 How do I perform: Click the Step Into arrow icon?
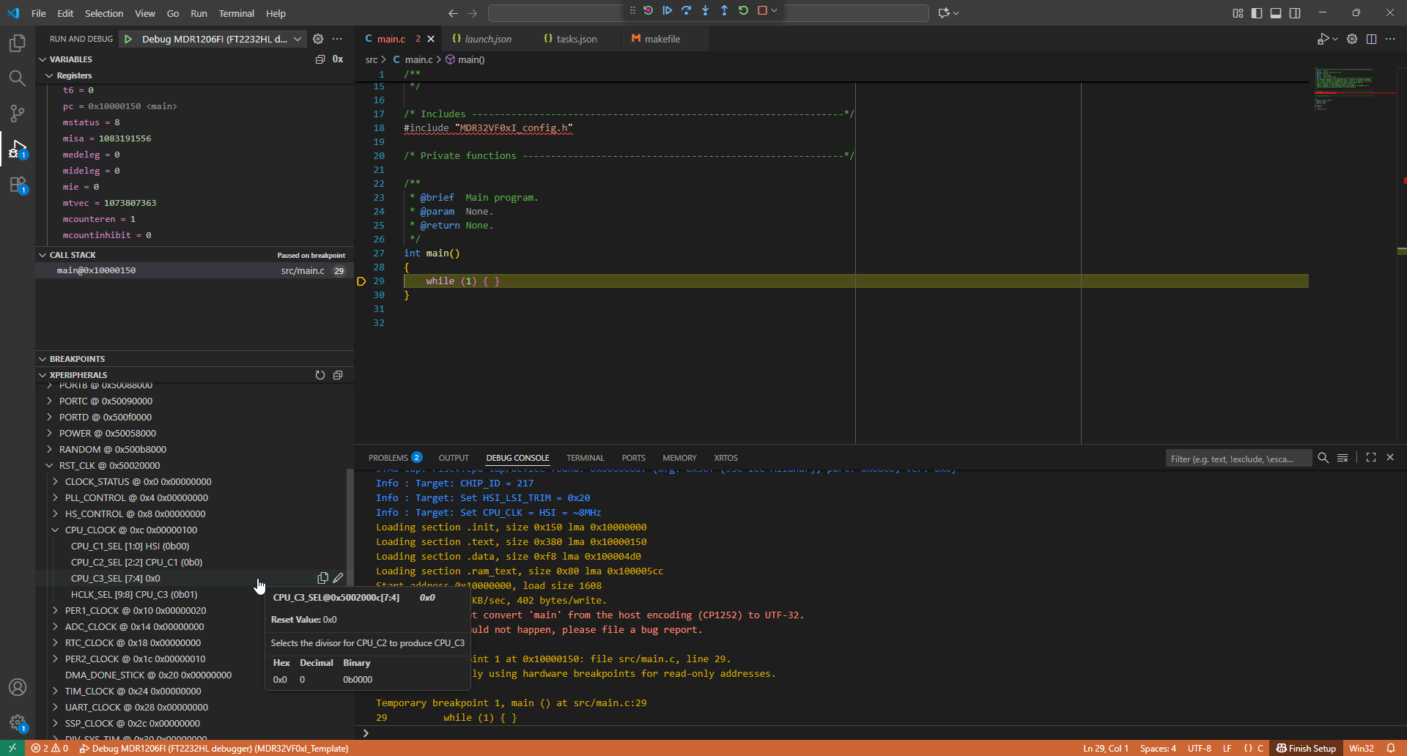705,11
